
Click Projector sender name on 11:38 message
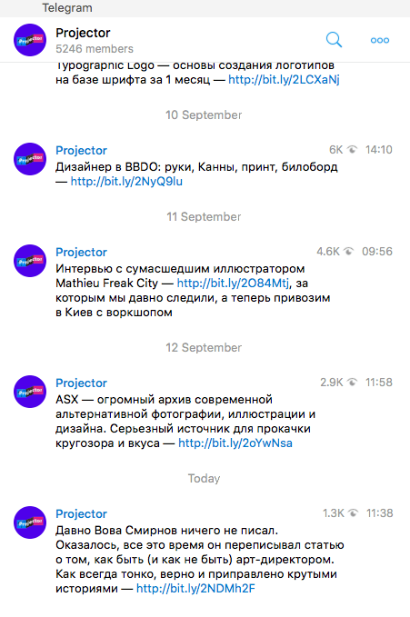(x=81, y=514)
